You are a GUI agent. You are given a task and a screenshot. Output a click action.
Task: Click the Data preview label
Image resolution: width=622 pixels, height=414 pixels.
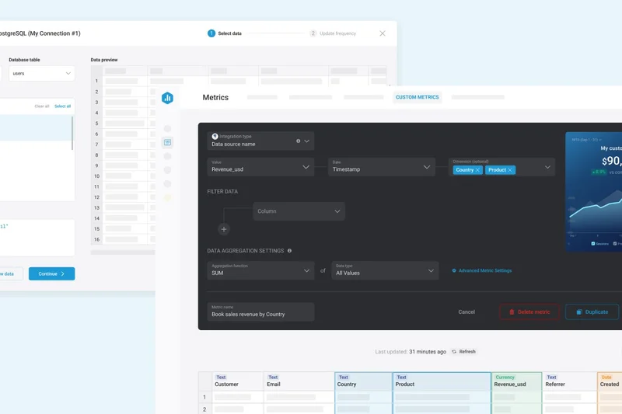[x=104, y=60]
